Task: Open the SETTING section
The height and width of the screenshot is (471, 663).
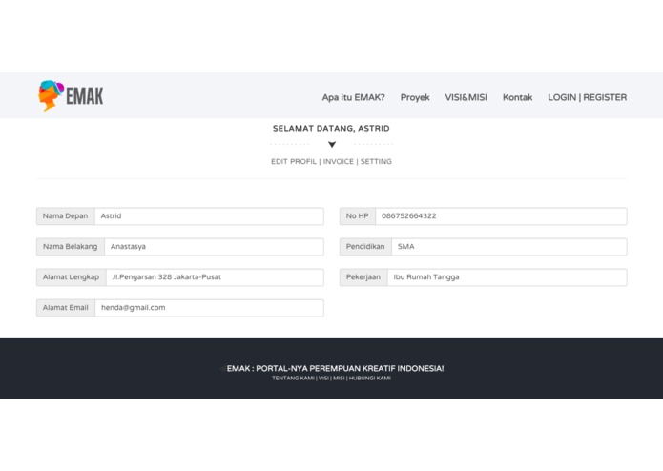Action: 376,161
